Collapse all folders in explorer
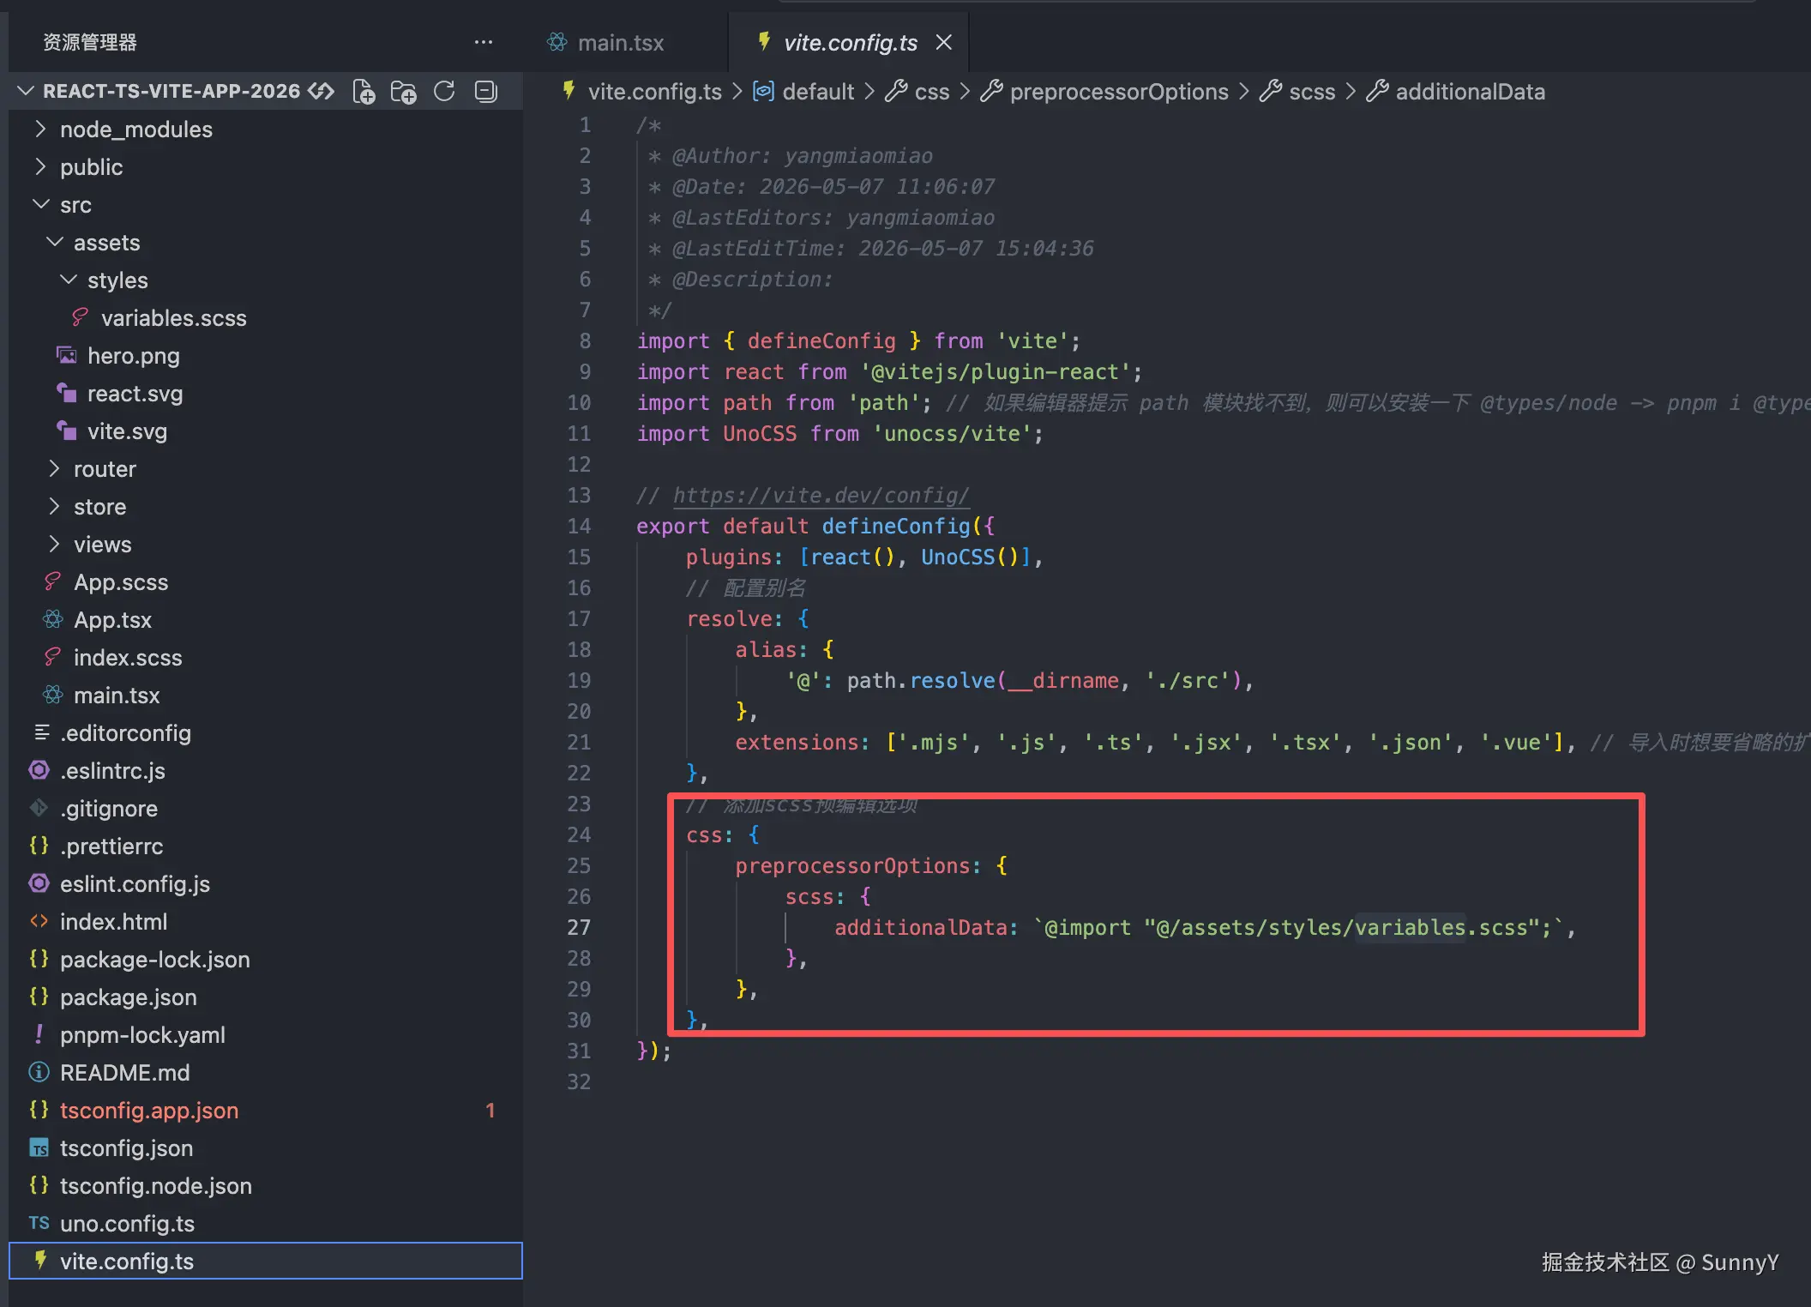Image resolution: width=1811 pixels, height=1307 pixels. click(486, 92)
